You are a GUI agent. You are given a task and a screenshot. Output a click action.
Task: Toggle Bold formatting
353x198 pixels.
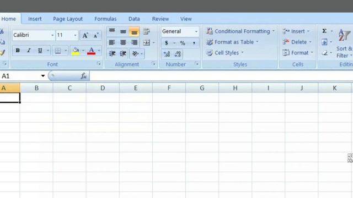click(18, 51)
